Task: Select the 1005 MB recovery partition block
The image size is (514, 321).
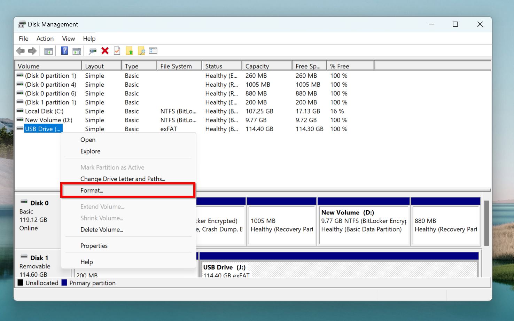Action: tap(282, 221)
